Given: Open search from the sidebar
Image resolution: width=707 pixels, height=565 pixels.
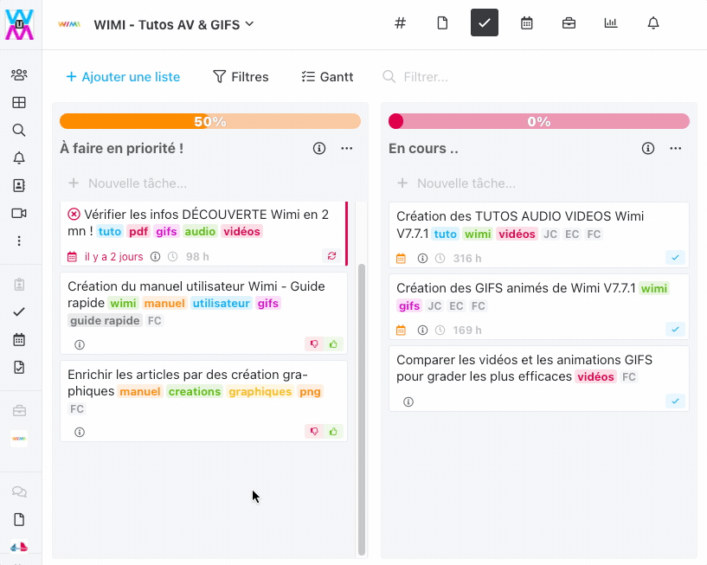Looking at the screenshot, I should point(19,130).
